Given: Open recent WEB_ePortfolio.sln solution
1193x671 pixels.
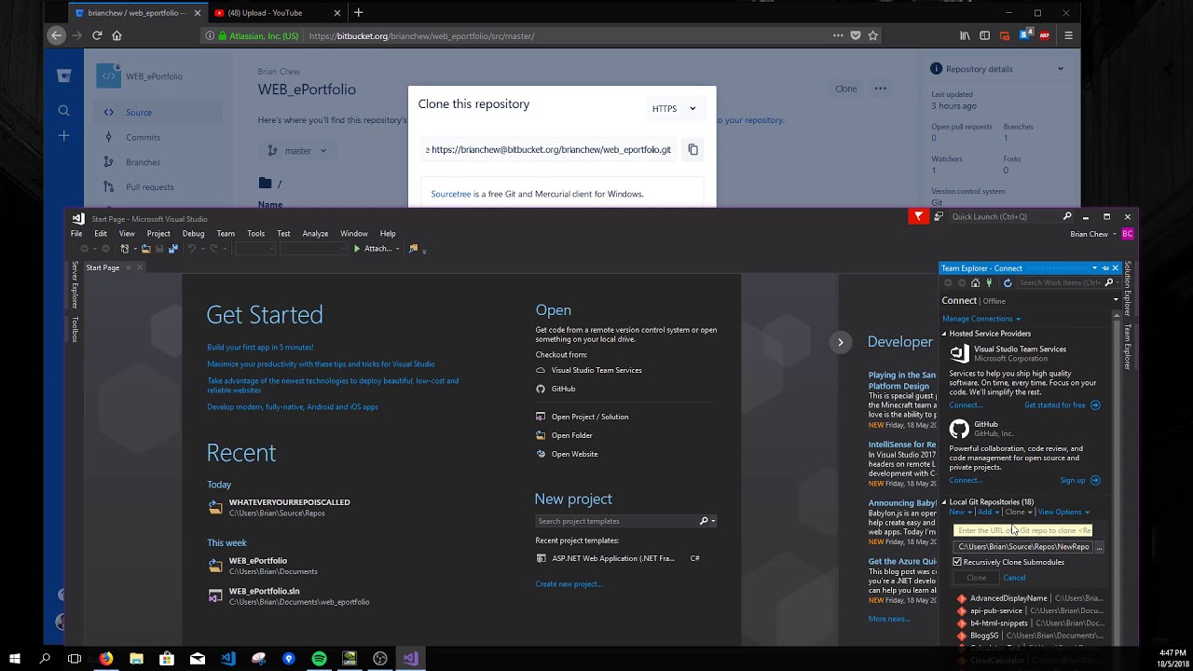Looking at the screenshot, I should (x=264, y=591).
